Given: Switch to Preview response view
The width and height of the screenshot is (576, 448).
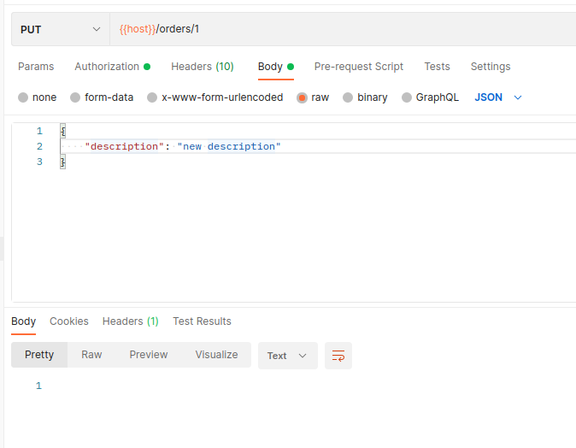Looking at the screenshot, I should 149,355.
